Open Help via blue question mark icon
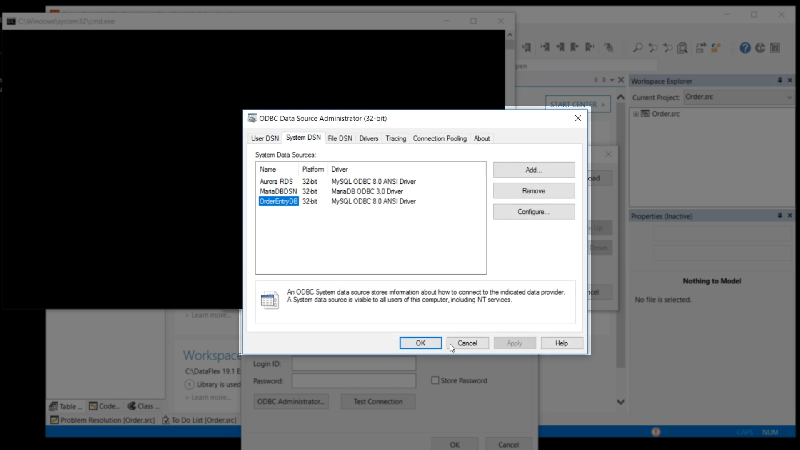The width and height of the screenshot is (800, 450). click(x=745, y=48)
